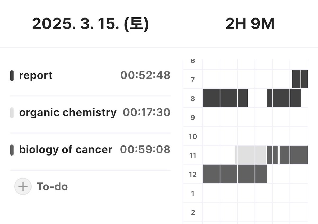The image size is (318, 224).
Task: Click the organic chemistry time 00:17:30
Action: coord(147,112)
